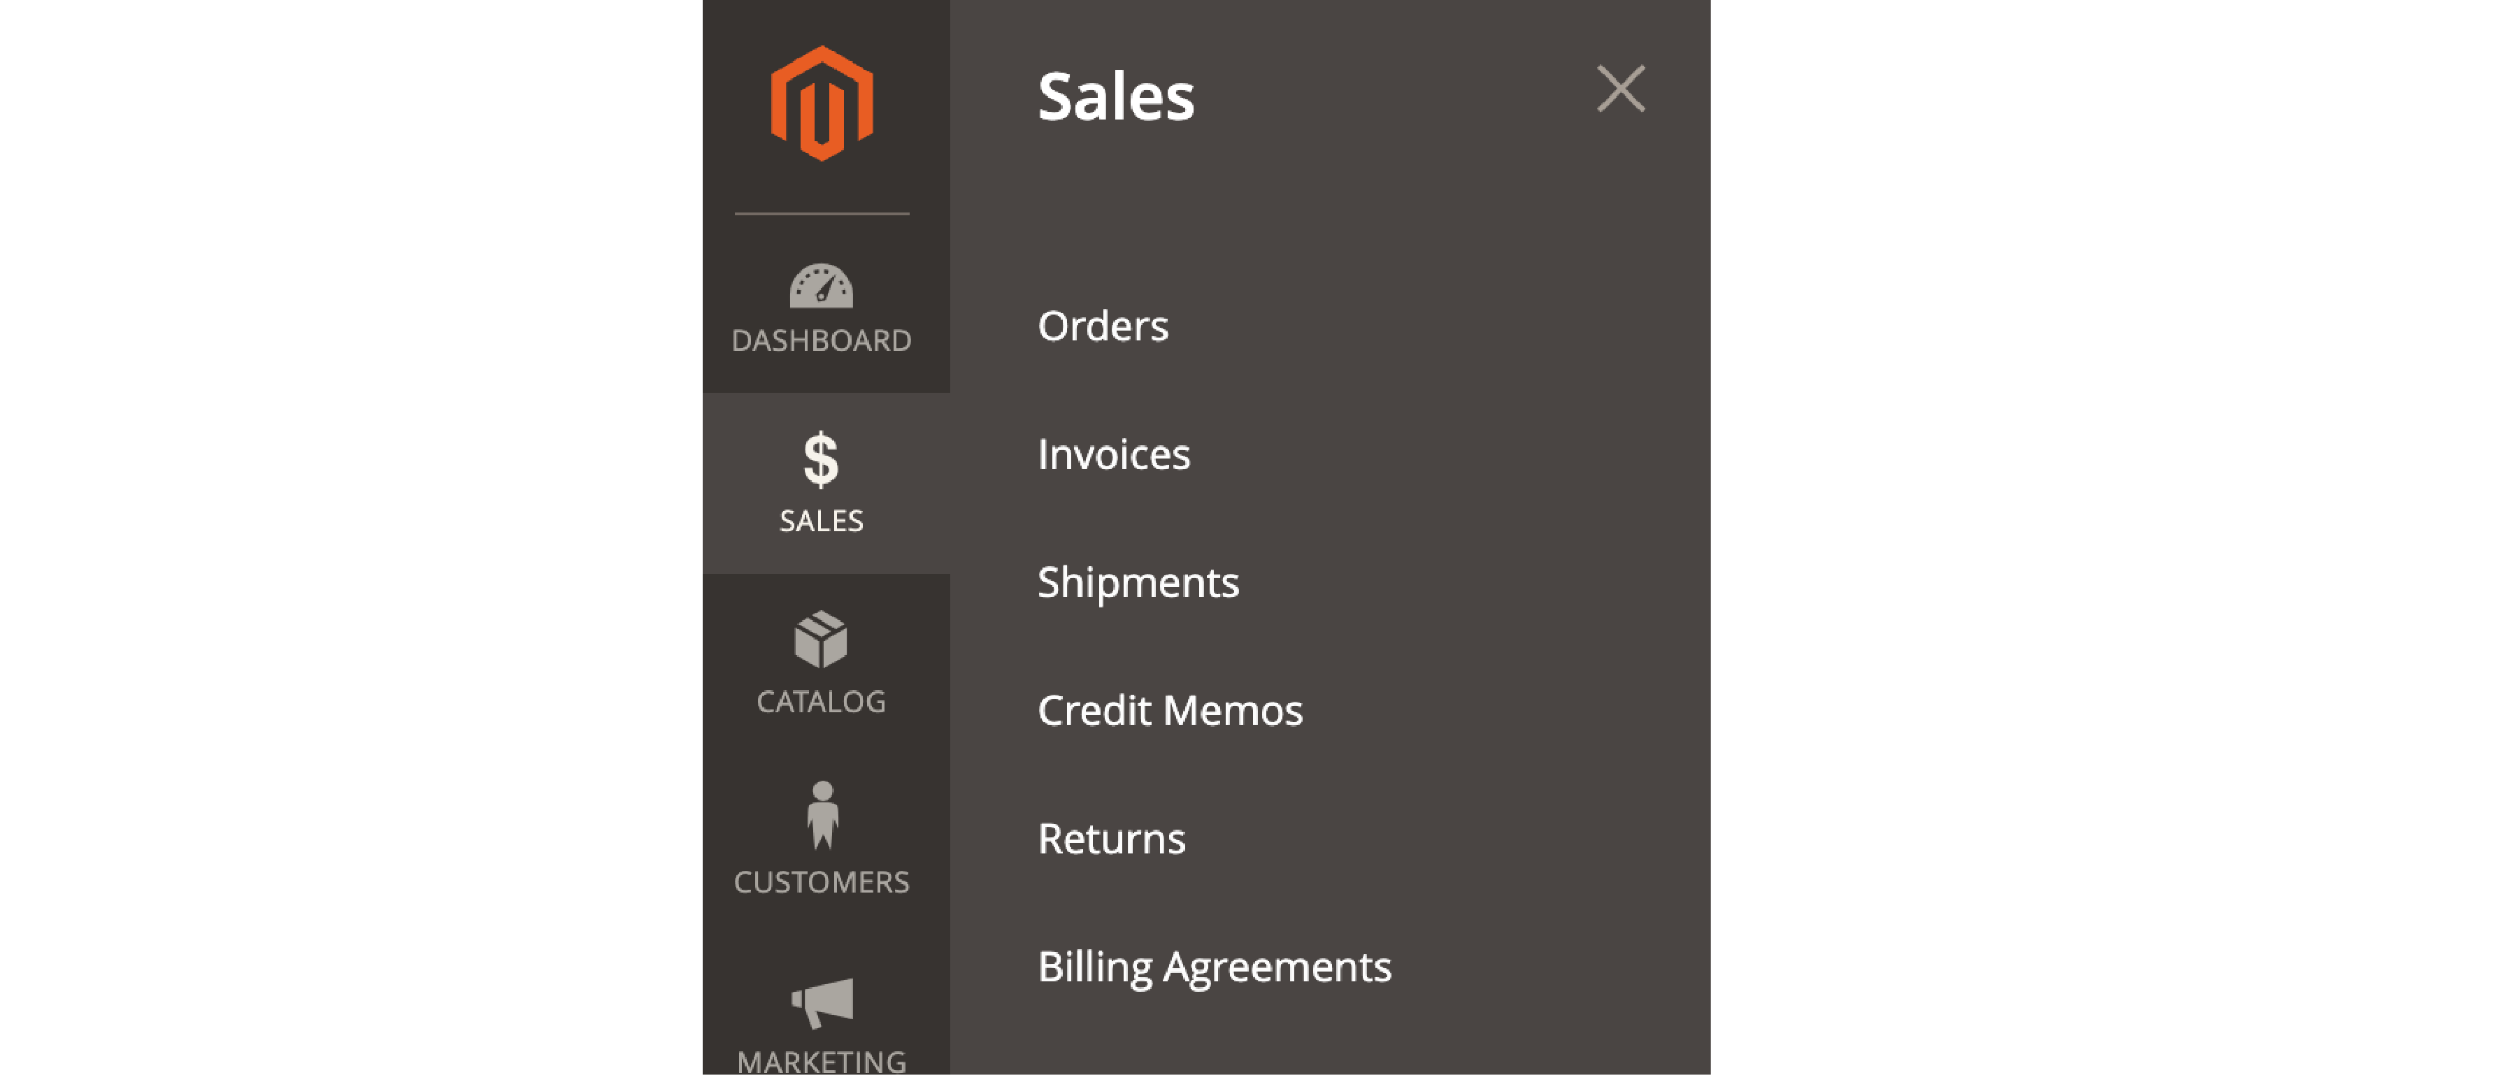This screenshot has height=1075, width=2506.
Task: Click the Customers person icon
Action: pyautogui.click(x=822, y=814)
